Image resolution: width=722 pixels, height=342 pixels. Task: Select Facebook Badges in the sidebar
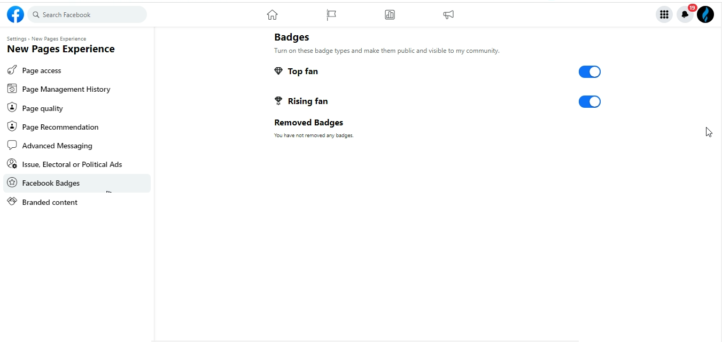(x=50, y=182)
